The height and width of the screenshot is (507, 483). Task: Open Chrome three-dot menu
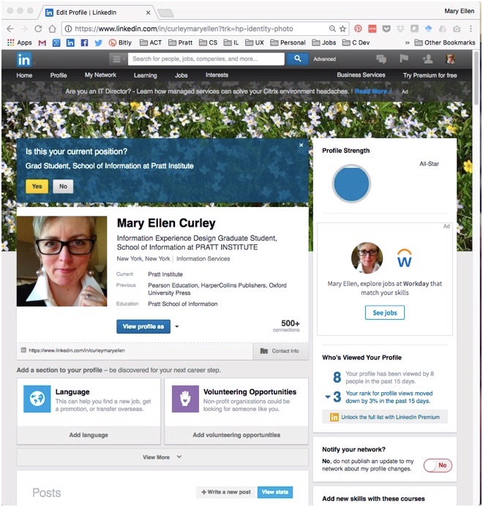[471, 29]
